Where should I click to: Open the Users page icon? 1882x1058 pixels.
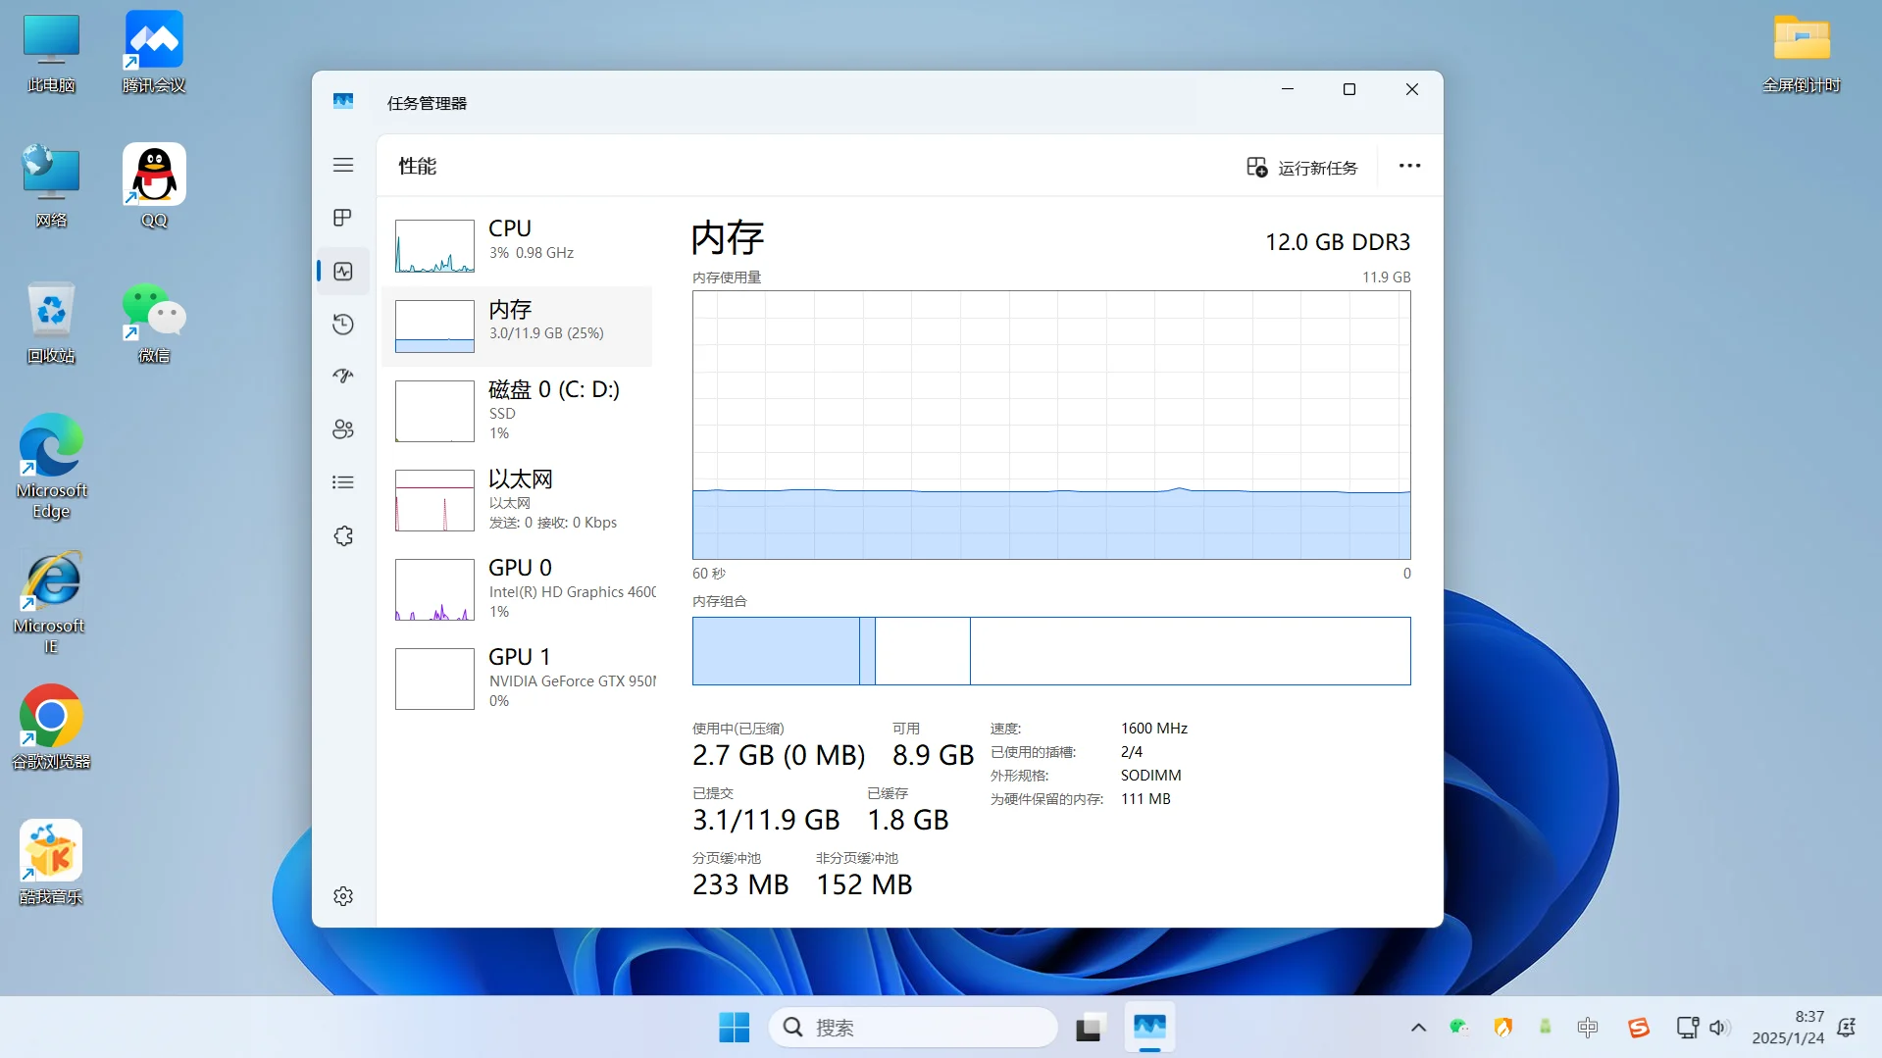342,428
